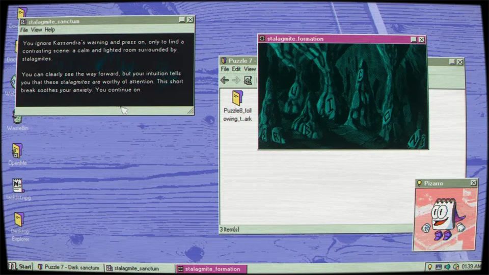Open the notepad file icon below OpenMe
Image resolution: width=489 pixels, height=275 pixels.
pos(17,185)
